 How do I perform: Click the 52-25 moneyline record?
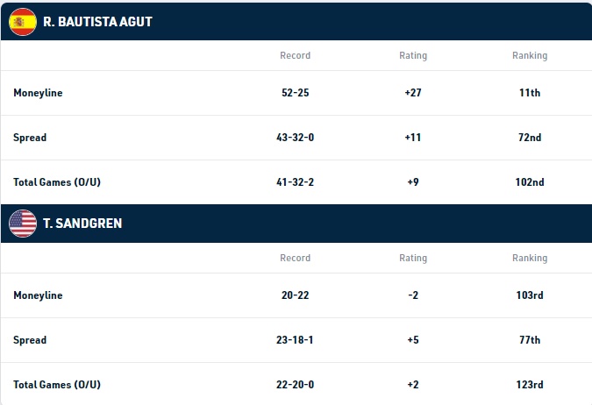point(296,93)
